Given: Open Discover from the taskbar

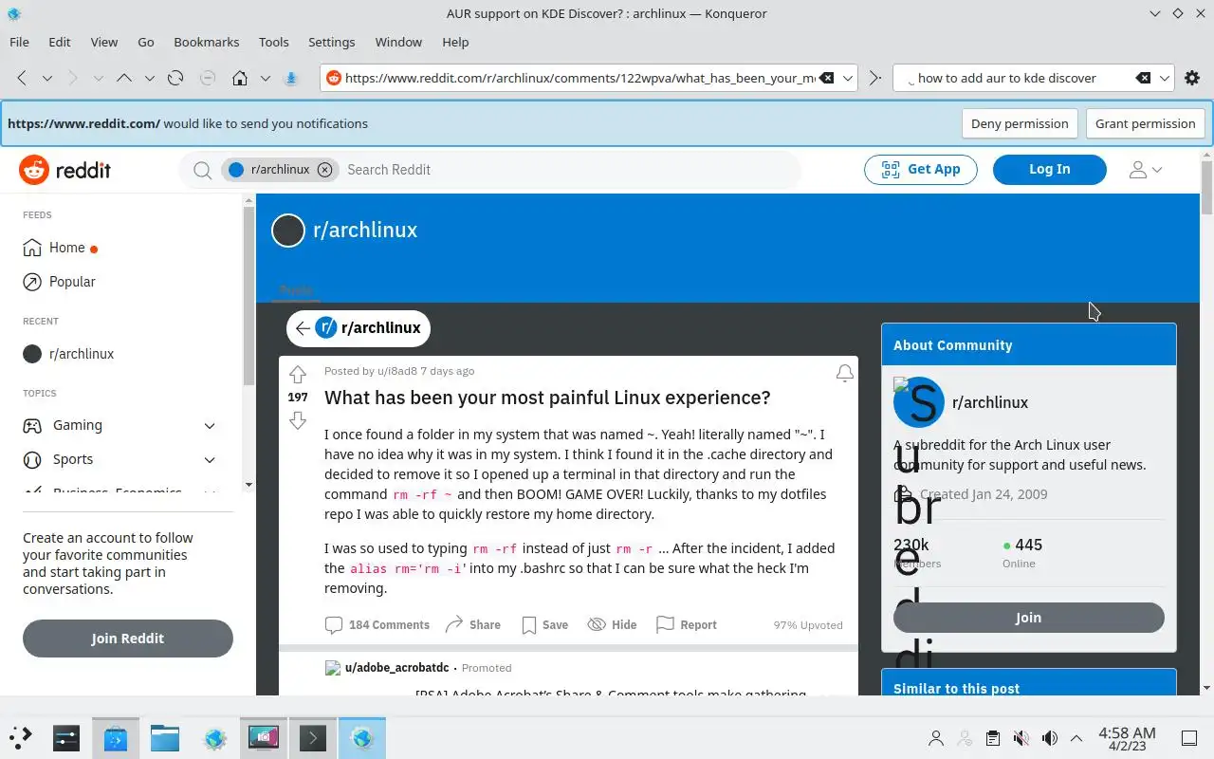Looking at the screenshot, I should [x=116, y=737].
